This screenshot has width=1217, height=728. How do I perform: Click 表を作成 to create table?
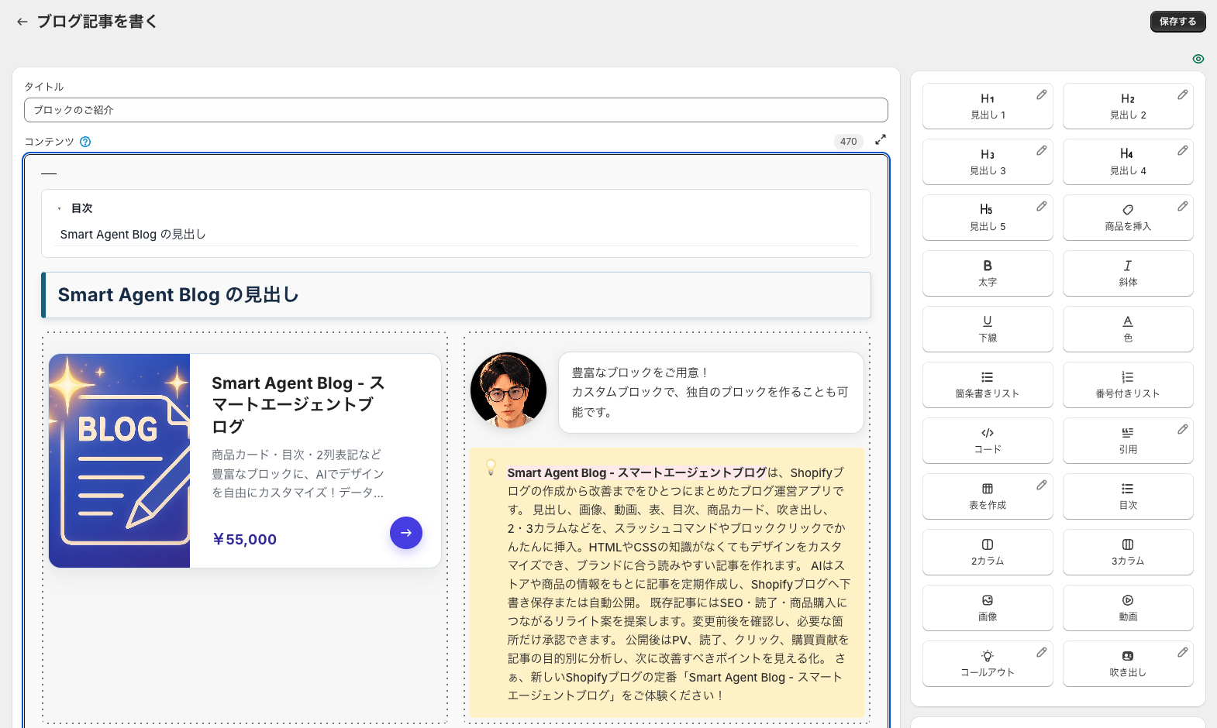[x=988, y=496]
